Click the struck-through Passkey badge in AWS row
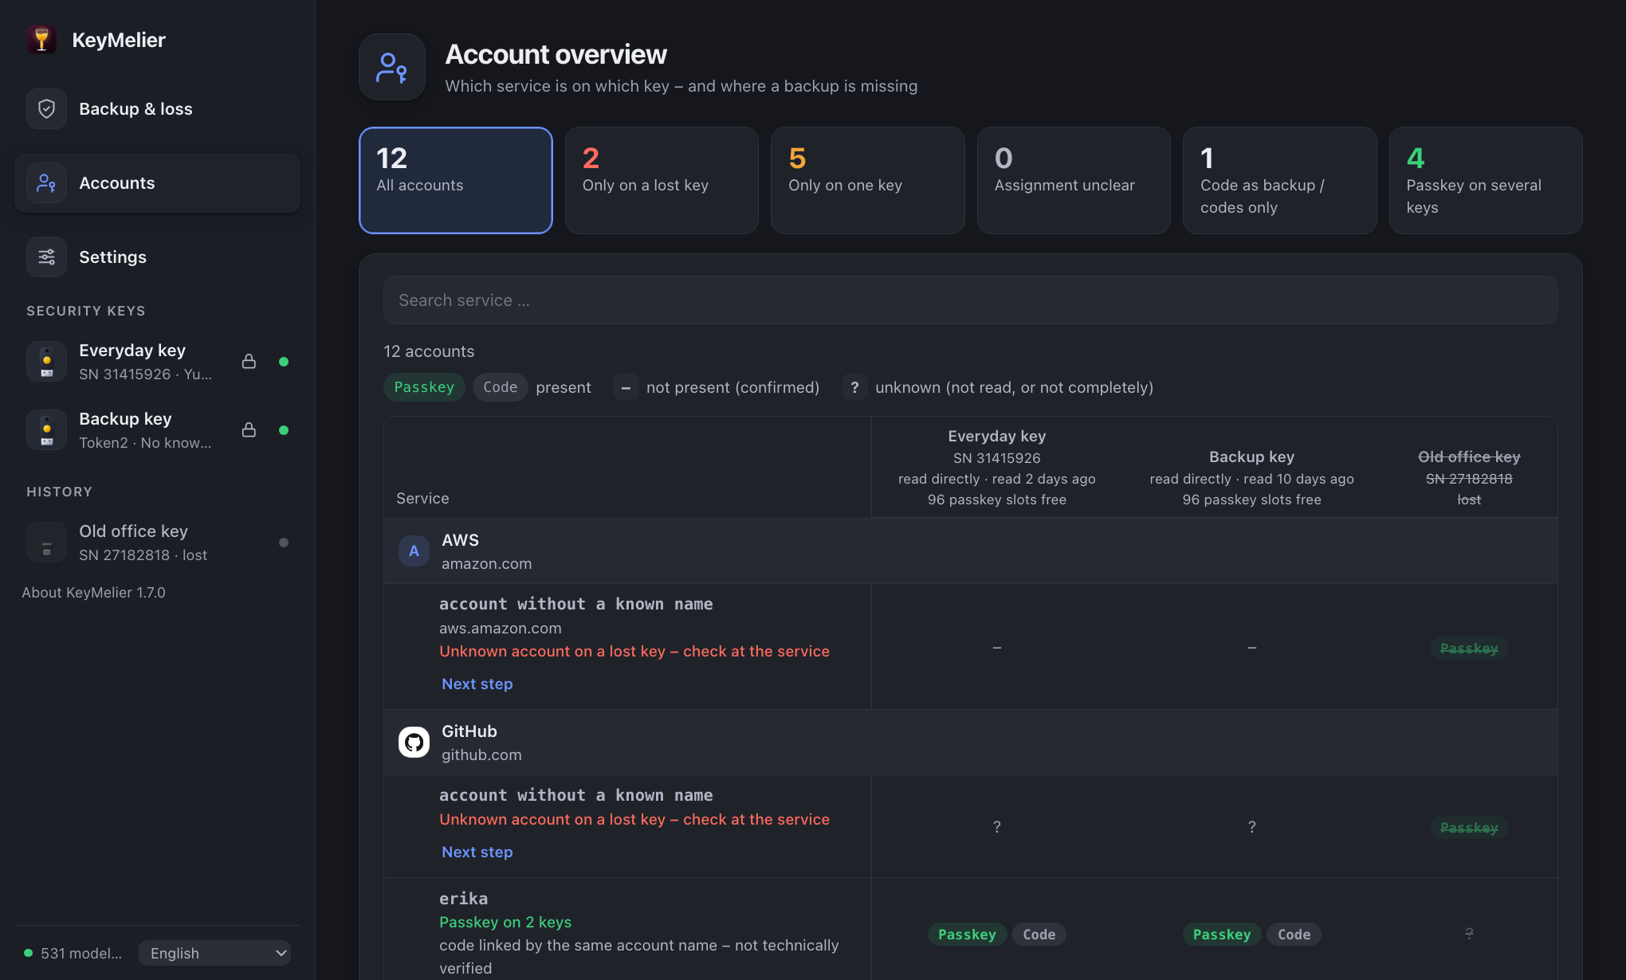 (1469, 649)
